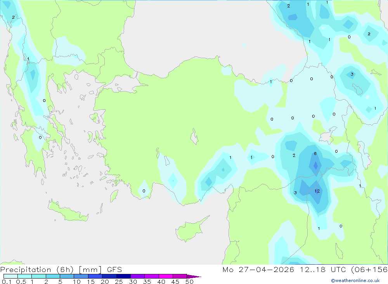Viewport: 388px width, 284px height.
Task: Click the legend label '40'
Action: click(161, 282)
